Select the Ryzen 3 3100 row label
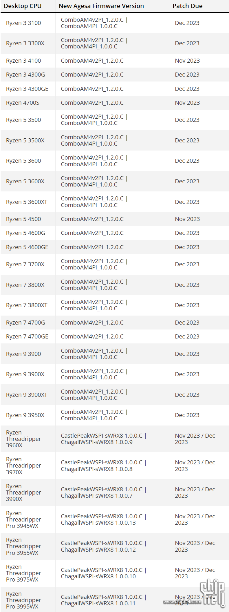Viewport: 229px width, 612px height. [23, 23]
